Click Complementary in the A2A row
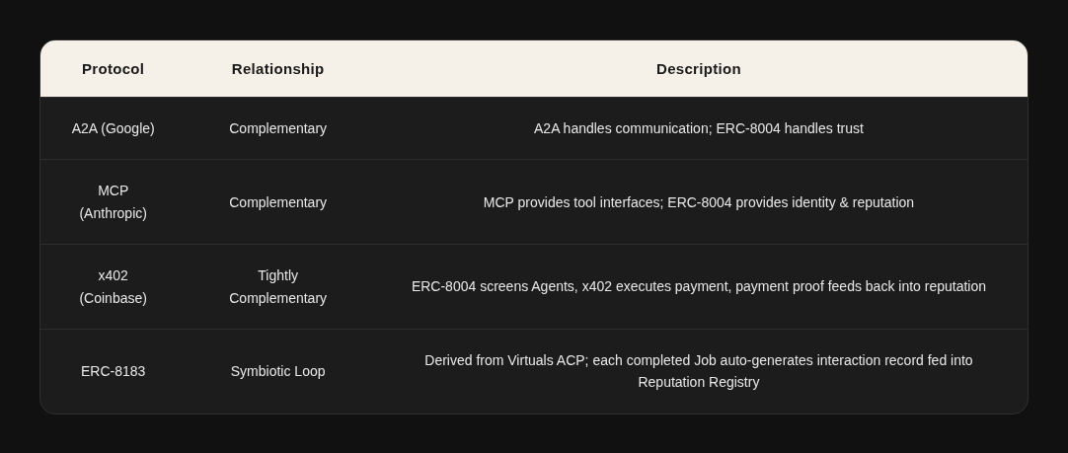1068x453 pixels. pyautogui.click(x=277, y=128)
